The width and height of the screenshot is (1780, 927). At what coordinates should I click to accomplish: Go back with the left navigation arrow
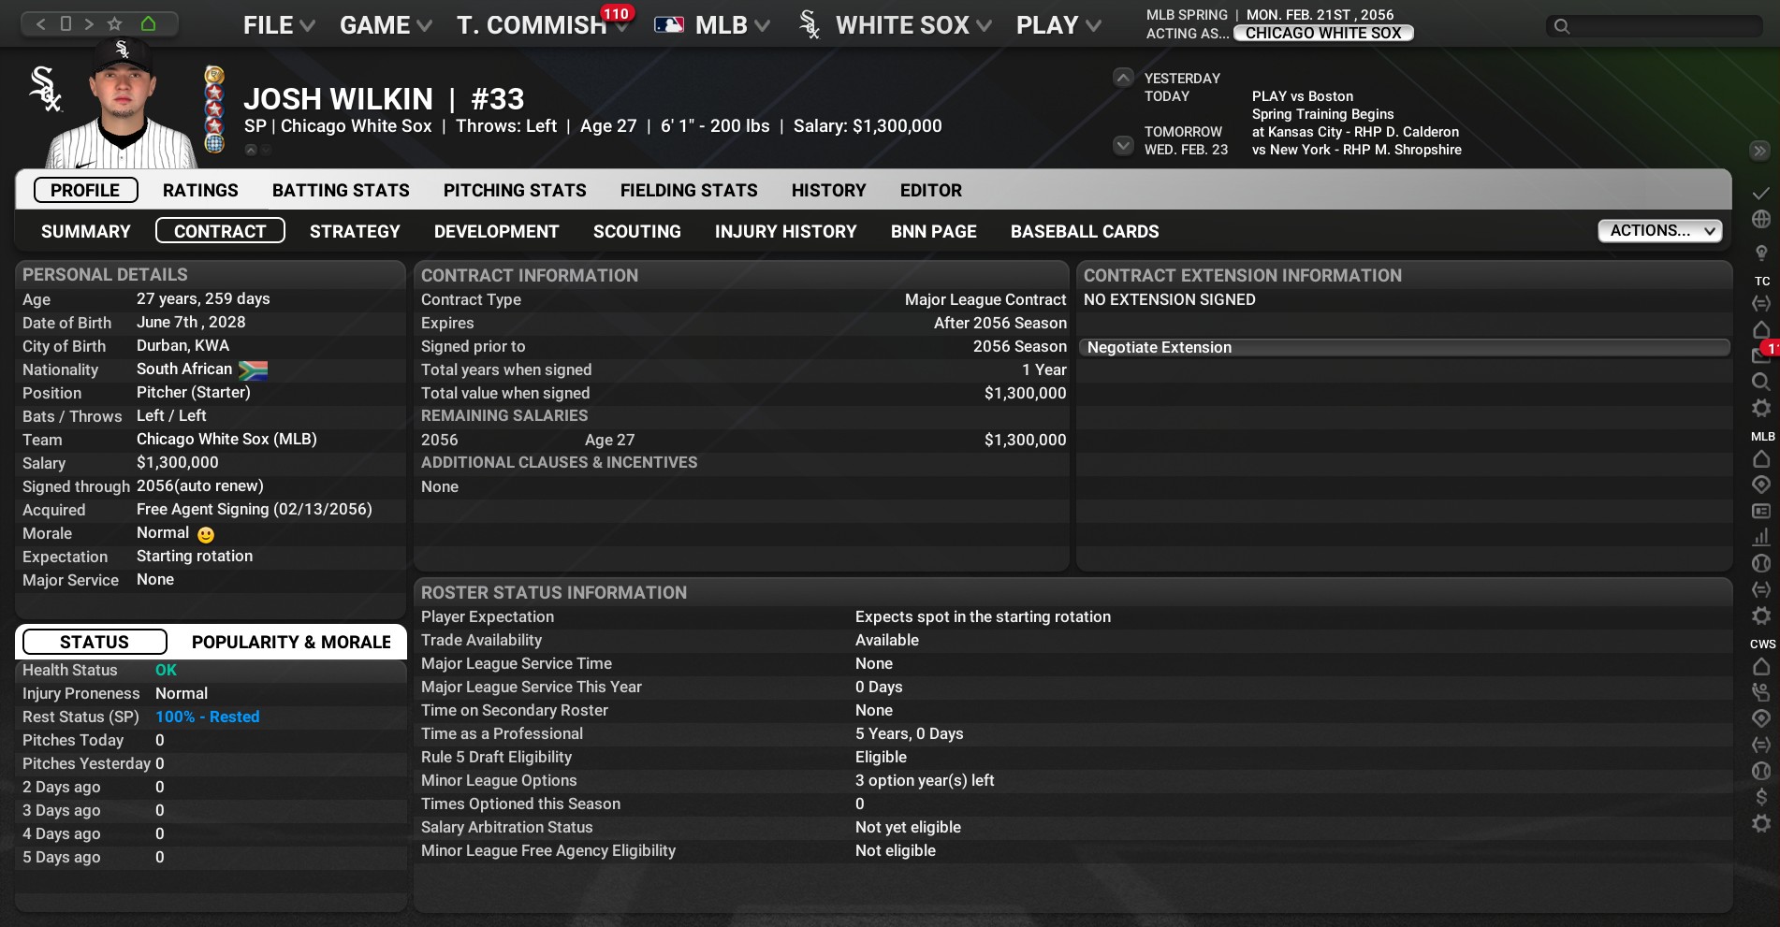coord(40,23)
